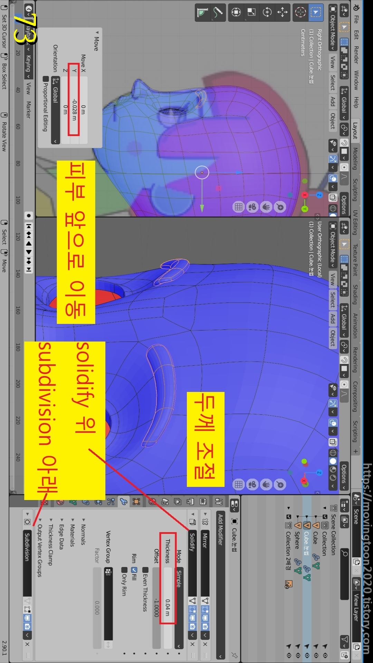Switch to the UV Editing workspace tab
The width and height of the screenshot is (373, 663).
(x=355, y=222)
